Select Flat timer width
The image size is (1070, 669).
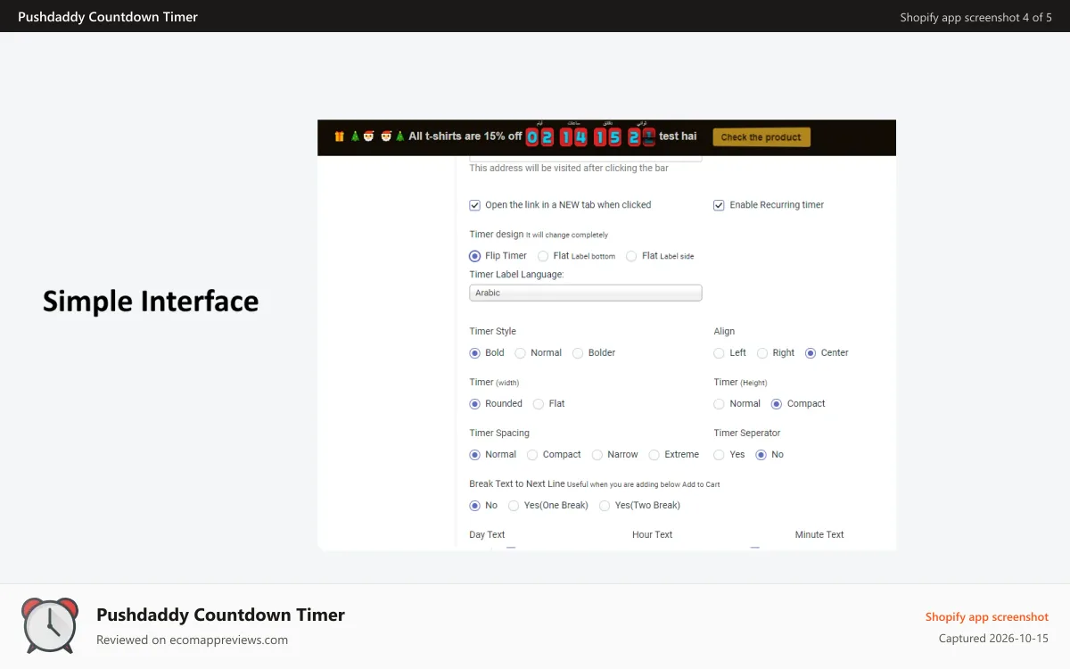tap(539, 404)
